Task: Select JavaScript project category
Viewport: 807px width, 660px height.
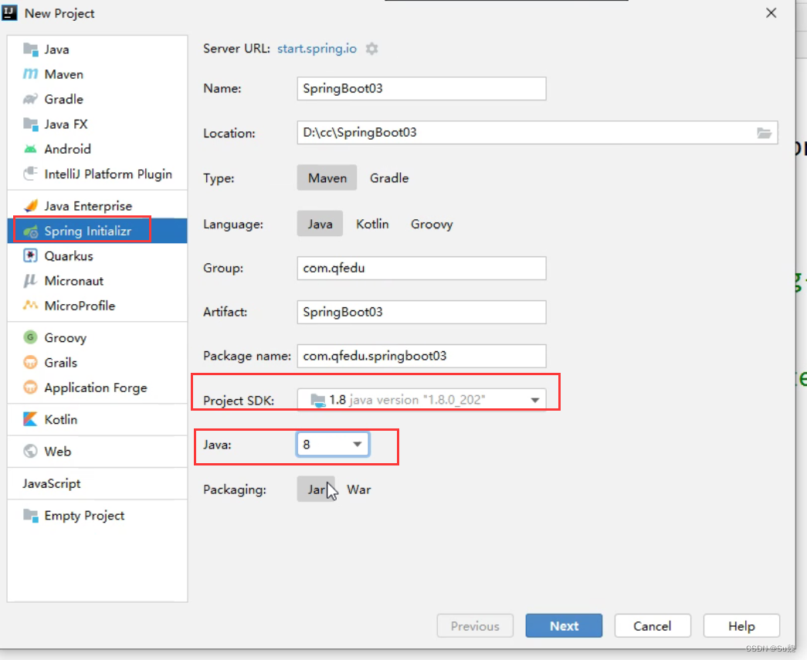Action: coord(97,483)
